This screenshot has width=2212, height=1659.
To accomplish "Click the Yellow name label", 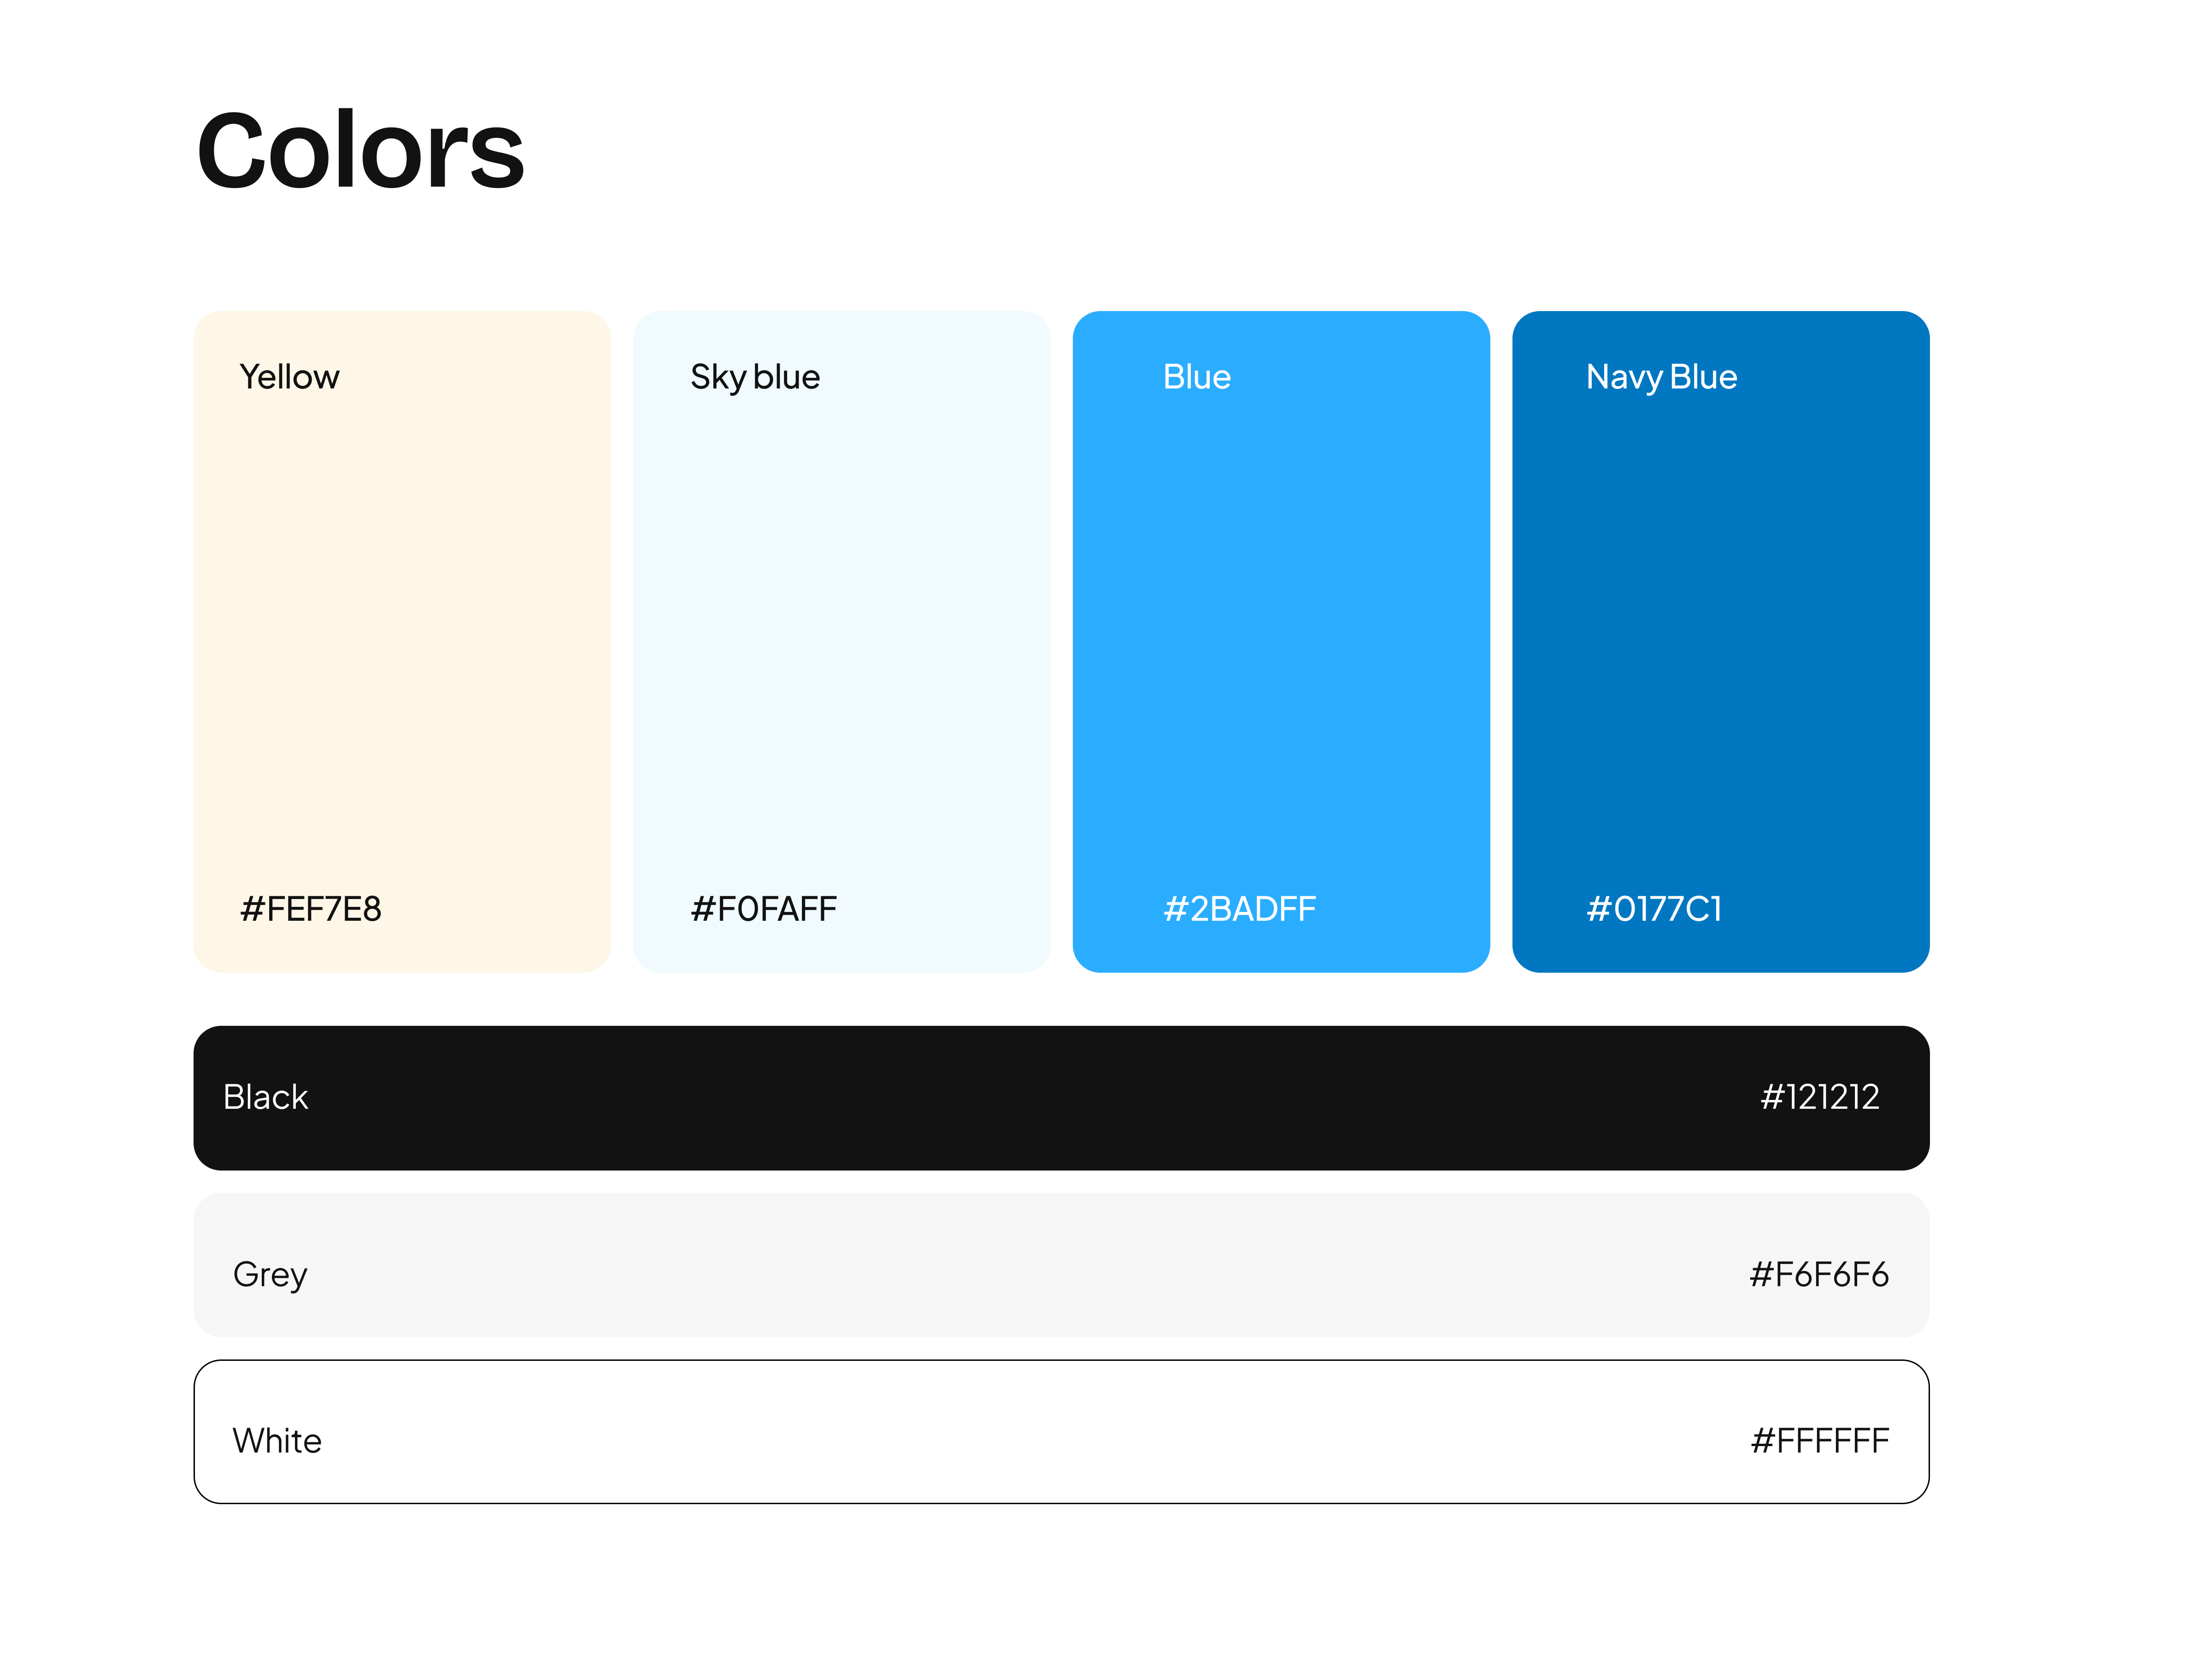I will 289,377.
